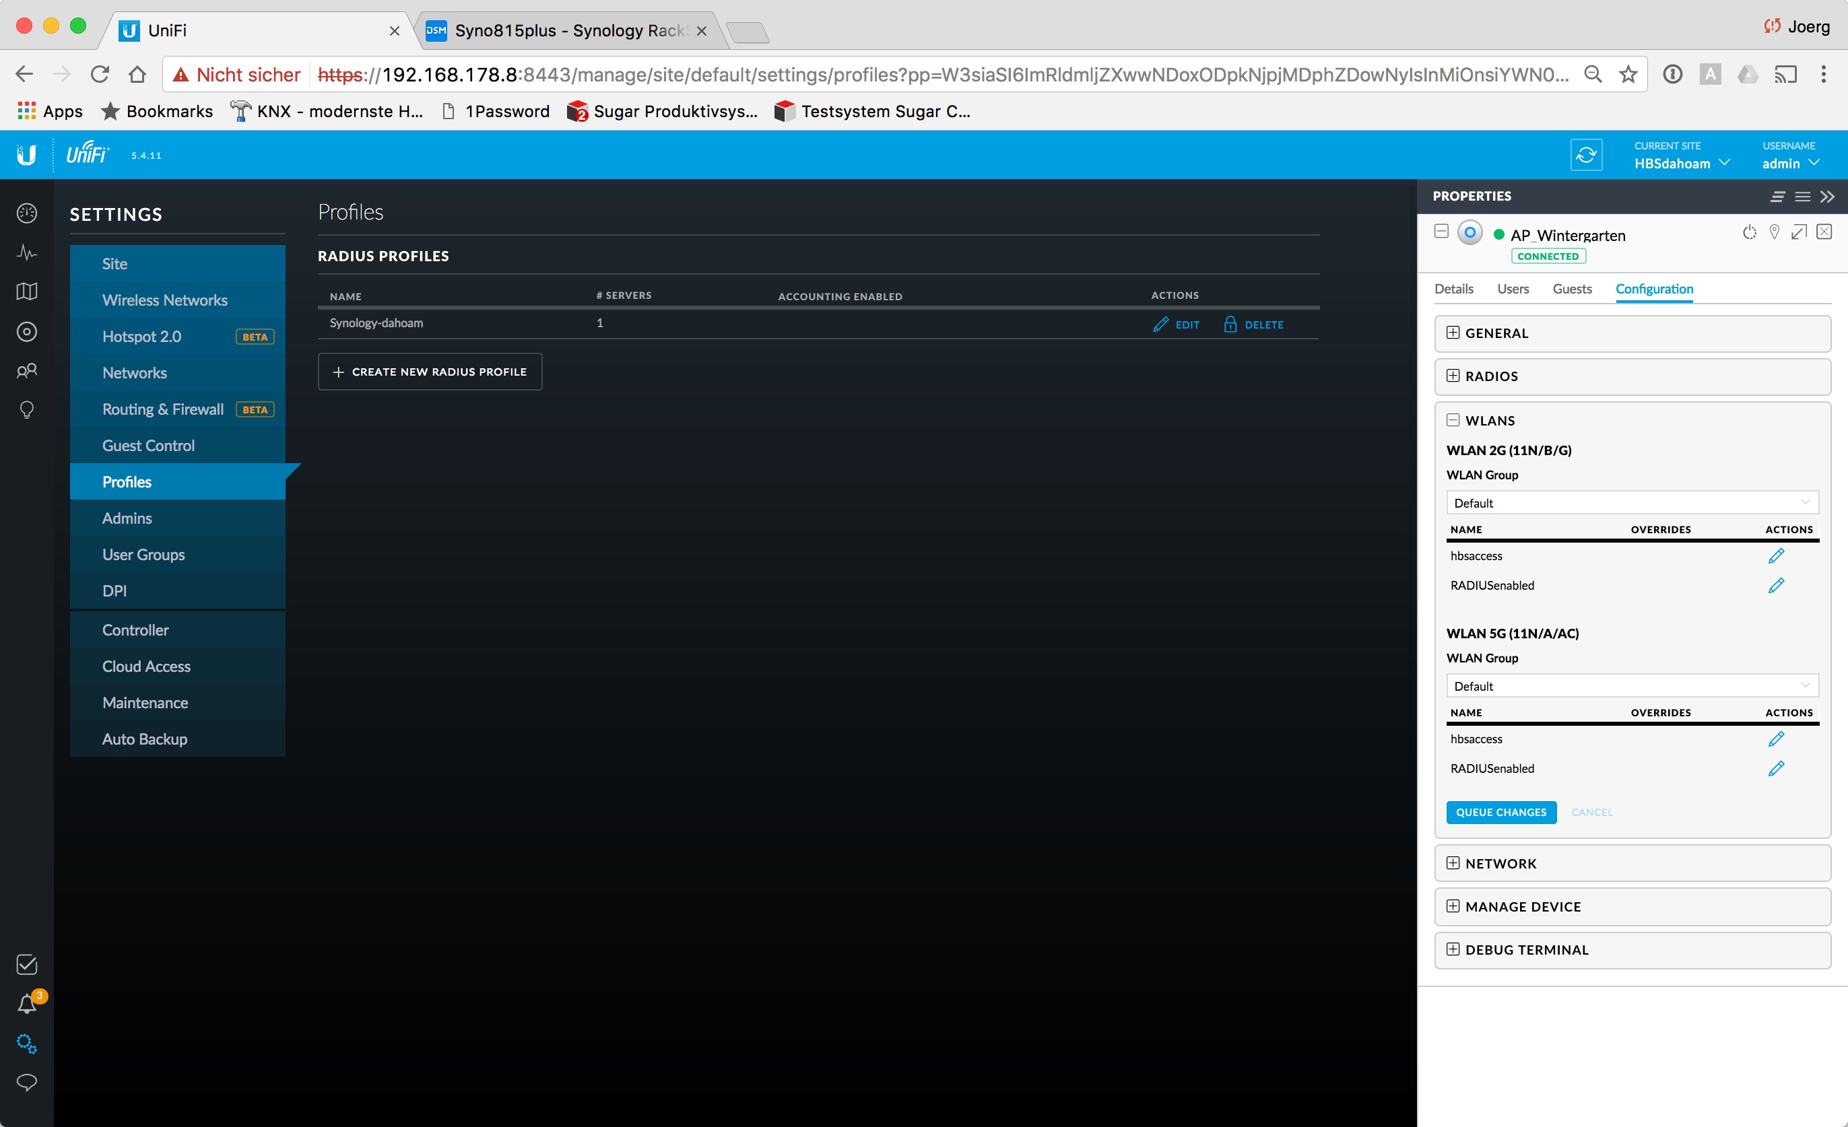Open the Clients icon in sidebar
This screenshot has width=1848, height=1127.
[x=27, y=370]
